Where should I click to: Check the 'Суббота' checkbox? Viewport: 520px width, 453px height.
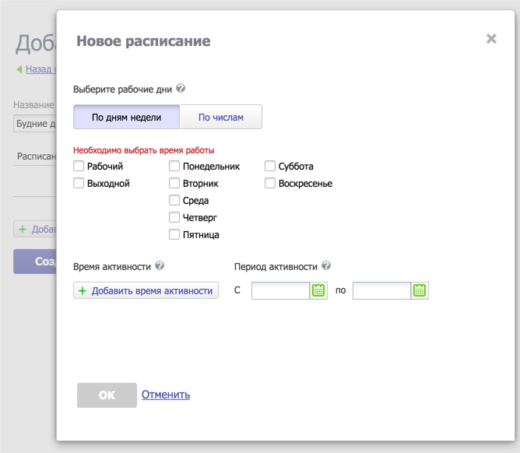tap(270, 166)
